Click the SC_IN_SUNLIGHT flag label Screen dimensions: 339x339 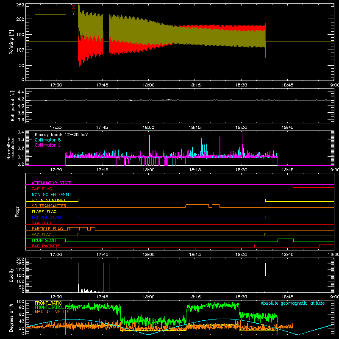[49, 200]
